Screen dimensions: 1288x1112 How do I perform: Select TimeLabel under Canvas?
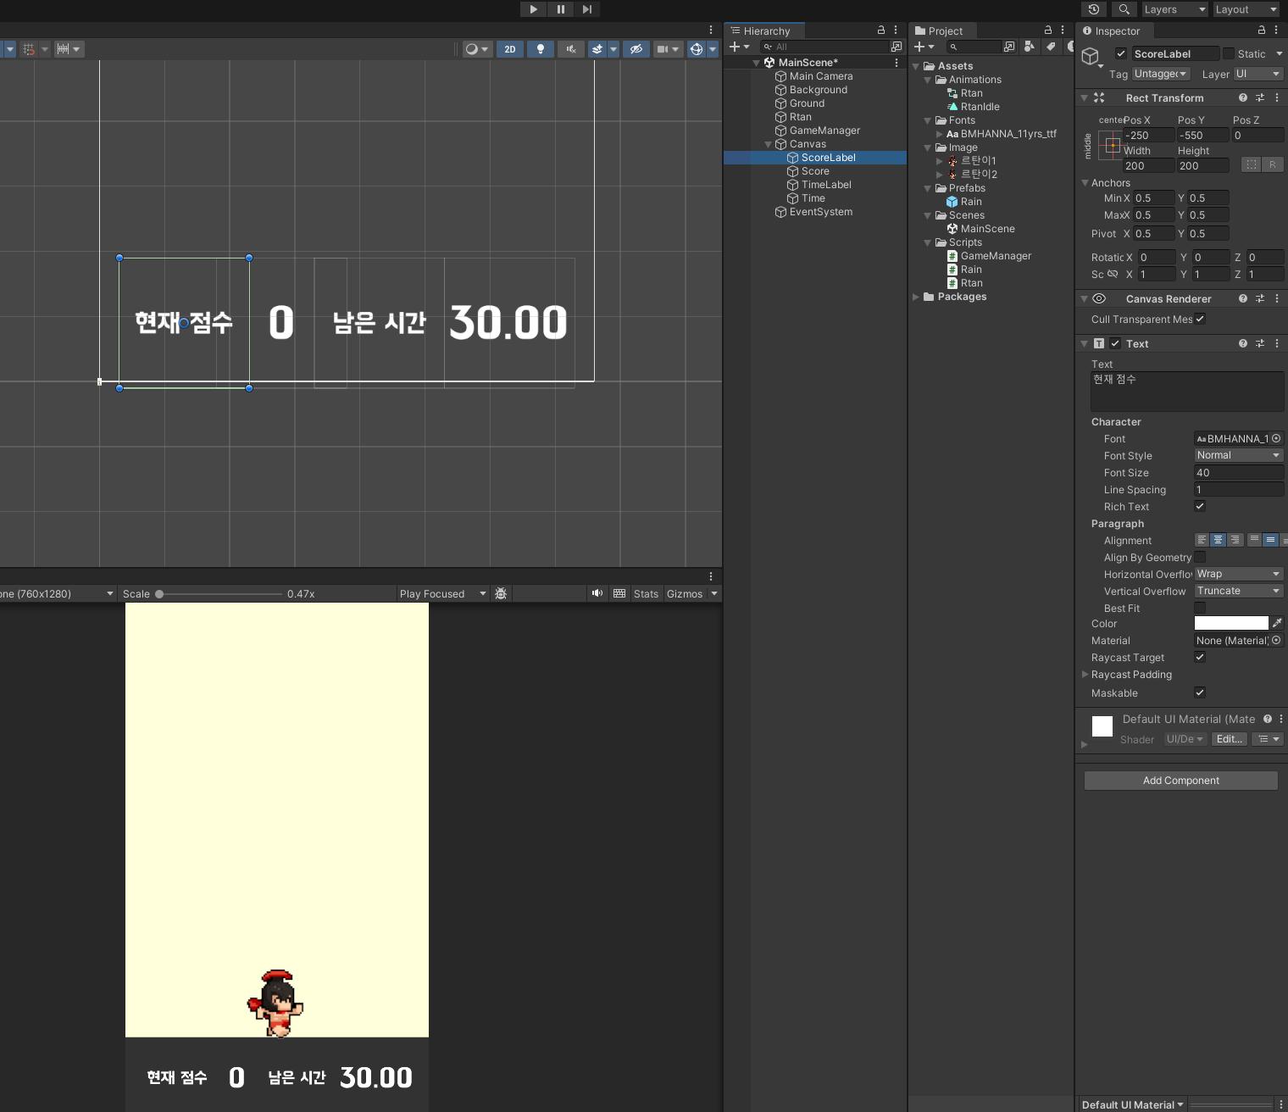[x=826, y=185]
